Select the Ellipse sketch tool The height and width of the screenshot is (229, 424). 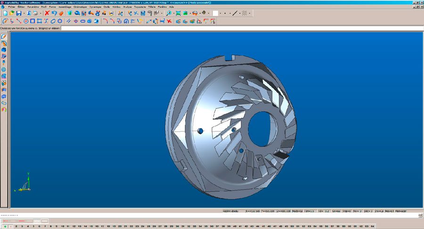tap(53, 21)
